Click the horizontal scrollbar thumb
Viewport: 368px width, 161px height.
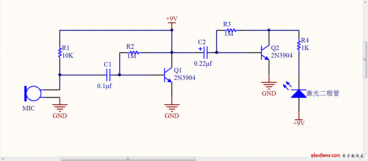[128, 159]
